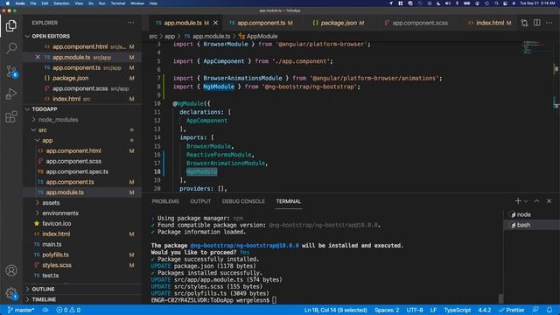The width and height of the screenshot is (560, 315).
Task: Create a new terminal with plus icon
Action: tap(517, 201)
